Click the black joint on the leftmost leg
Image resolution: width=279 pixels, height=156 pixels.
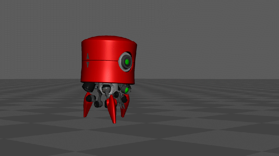point(97,104)
